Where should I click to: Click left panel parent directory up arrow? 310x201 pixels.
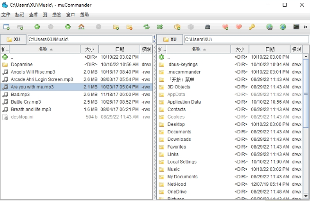pyautogui.click(x=5, y=57)
